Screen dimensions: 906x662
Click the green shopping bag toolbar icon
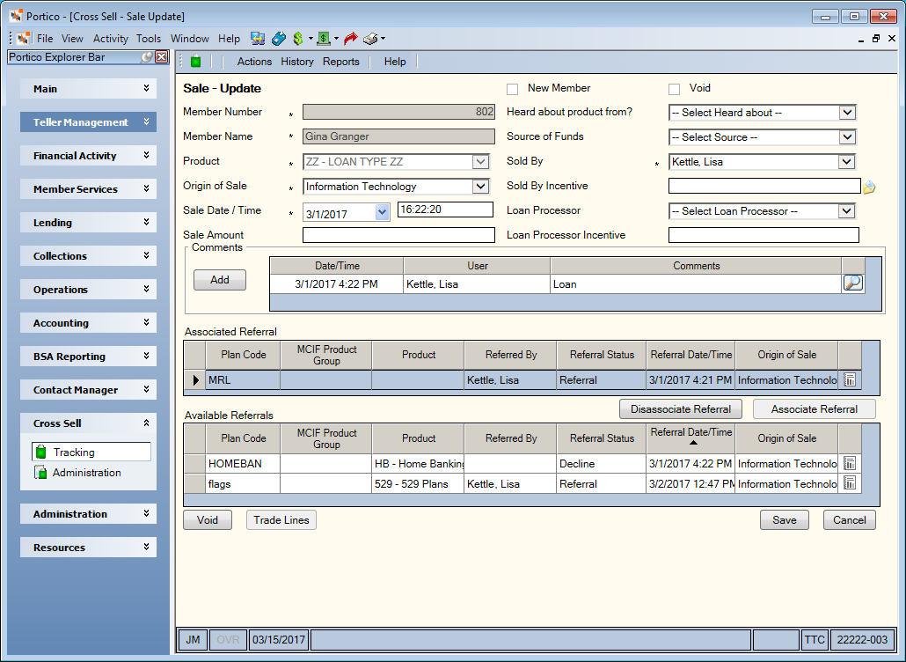click(x=196, y=61)
